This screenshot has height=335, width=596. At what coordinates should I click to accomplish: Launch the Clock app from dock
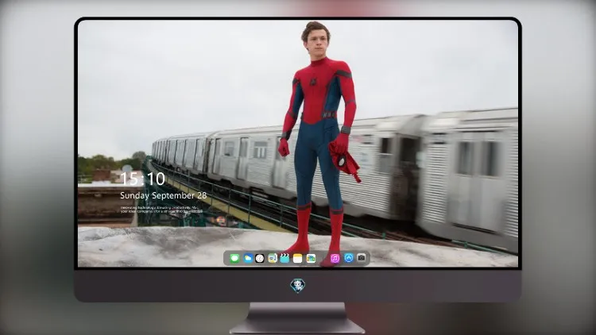pyautogui.click(x=260, y=258)
